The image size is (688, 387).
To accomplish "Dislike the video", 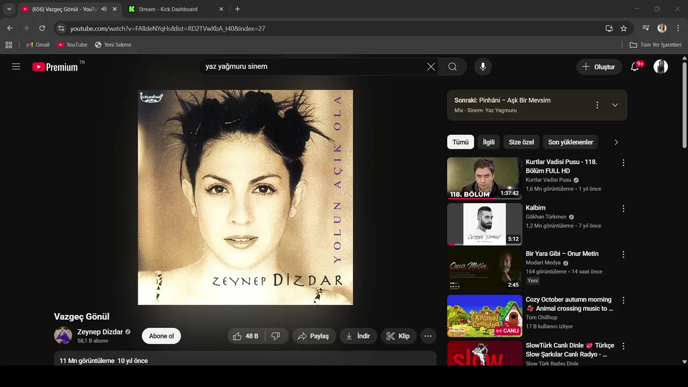I will pos(276,336).
